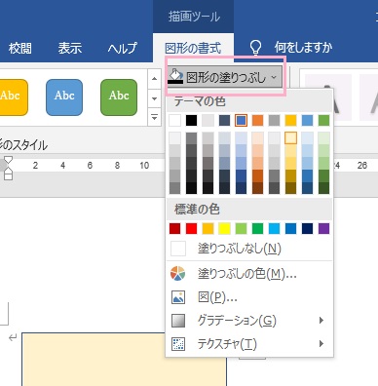Click the empty no-fill swatch box

[178, 249]
